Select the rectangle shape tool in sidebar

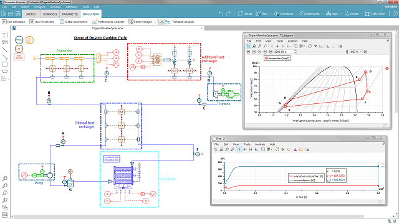pyautogui.click(x=4, y=64)
